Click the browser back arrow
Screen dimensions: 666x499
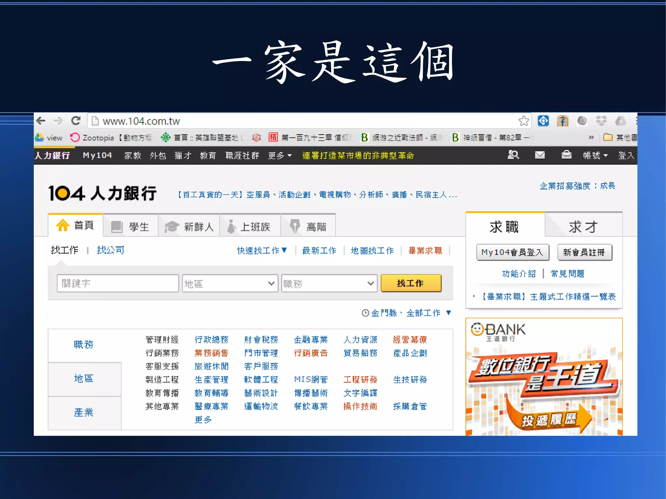coord(41,121)
